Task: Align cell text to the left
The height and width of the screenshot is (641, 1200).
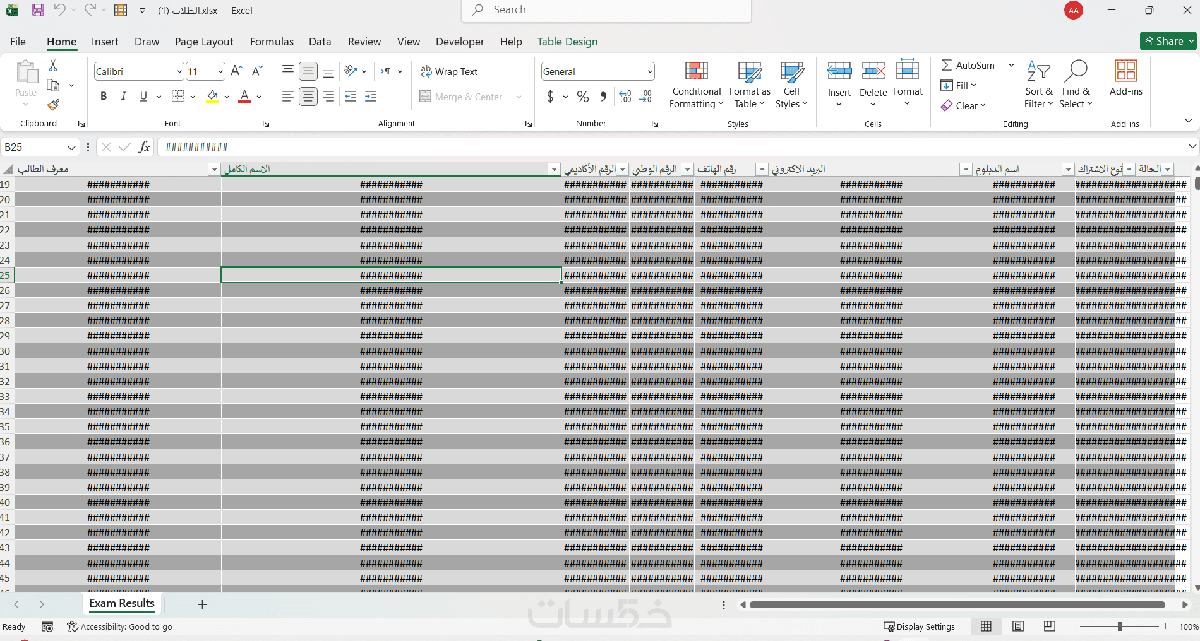Action: (x=288, y=97)
